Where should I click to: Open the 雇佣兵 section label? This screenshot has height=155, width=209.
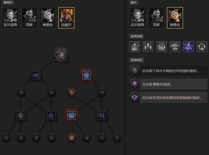tap(8, 2)
